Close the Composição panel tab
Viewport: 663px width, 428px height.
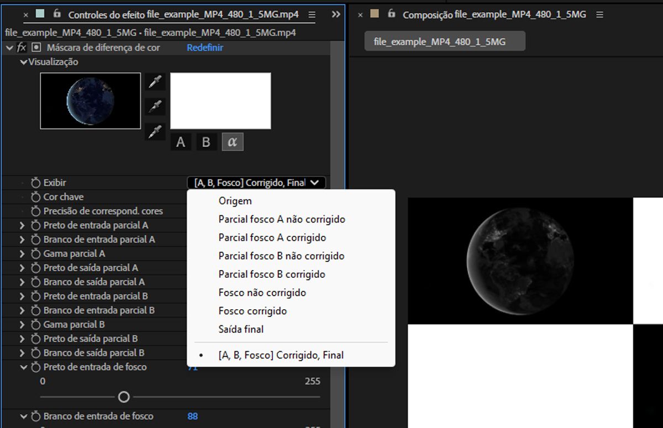pos(360,15)
